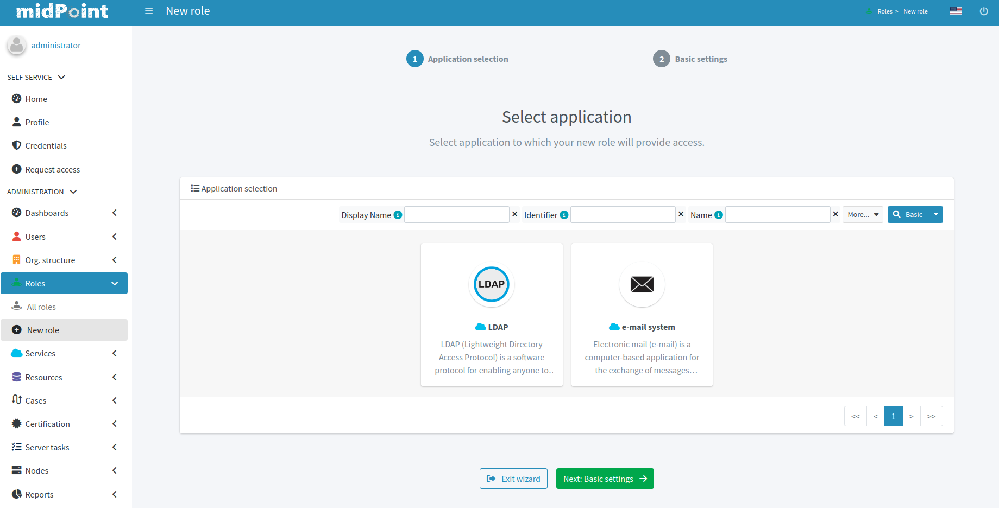999x510 pixels.
Task: Click the Reports pie chart icon
Action: 16,494
